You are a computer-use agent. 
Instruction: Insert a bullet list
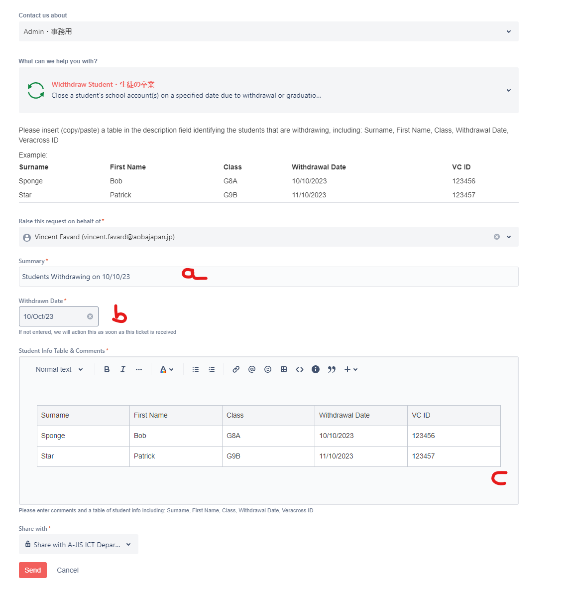[x=196, y=369]
